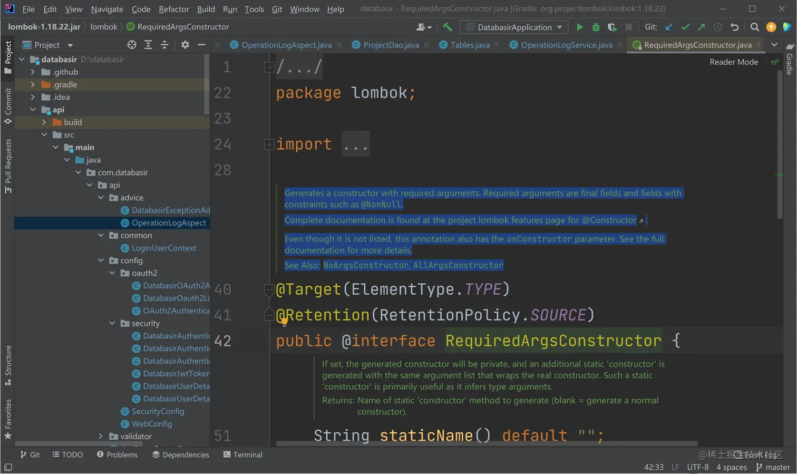Expand all nodes in Project panel
The image size is (797, 474).
(x=148, y=45)
